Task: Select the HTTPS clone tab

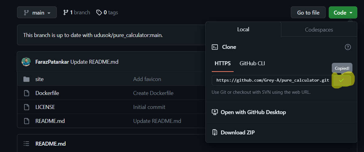Action: (223, 63)
